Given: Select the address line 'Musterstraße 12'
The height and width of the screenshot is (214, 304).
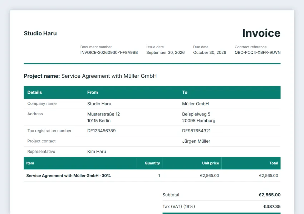Looking at the screenshot, I should (x=103, y=114).
